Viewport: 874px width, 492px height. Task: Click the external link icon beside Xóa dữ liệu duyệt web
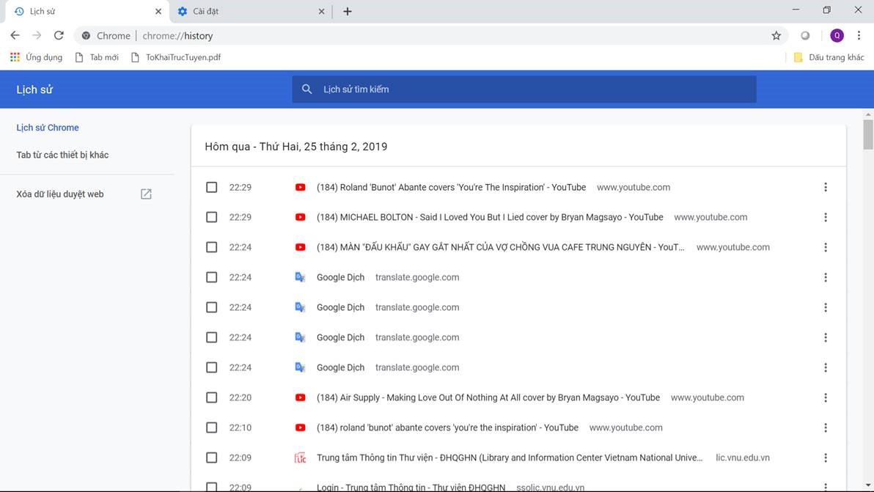(146, 194)
